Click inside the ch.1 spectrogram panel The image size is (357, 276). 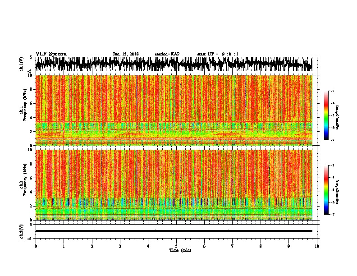point(174,110)
